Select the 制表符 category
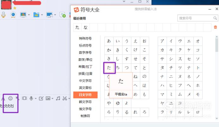The image size is (219, 127). pyautogui.click(x=85, y=116)
